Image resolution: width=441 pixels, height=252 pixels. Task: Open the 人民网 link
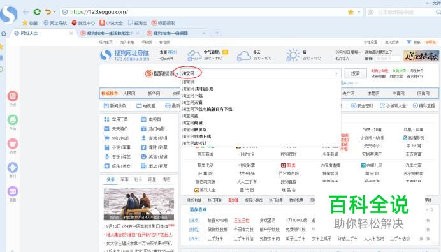click(x=129, y=93)
